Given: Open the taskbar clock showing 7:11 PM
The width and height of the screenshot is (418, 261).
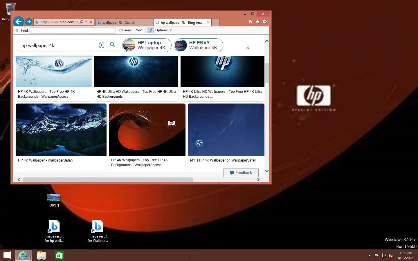Looking at the screenshot, I should (406, 255).
